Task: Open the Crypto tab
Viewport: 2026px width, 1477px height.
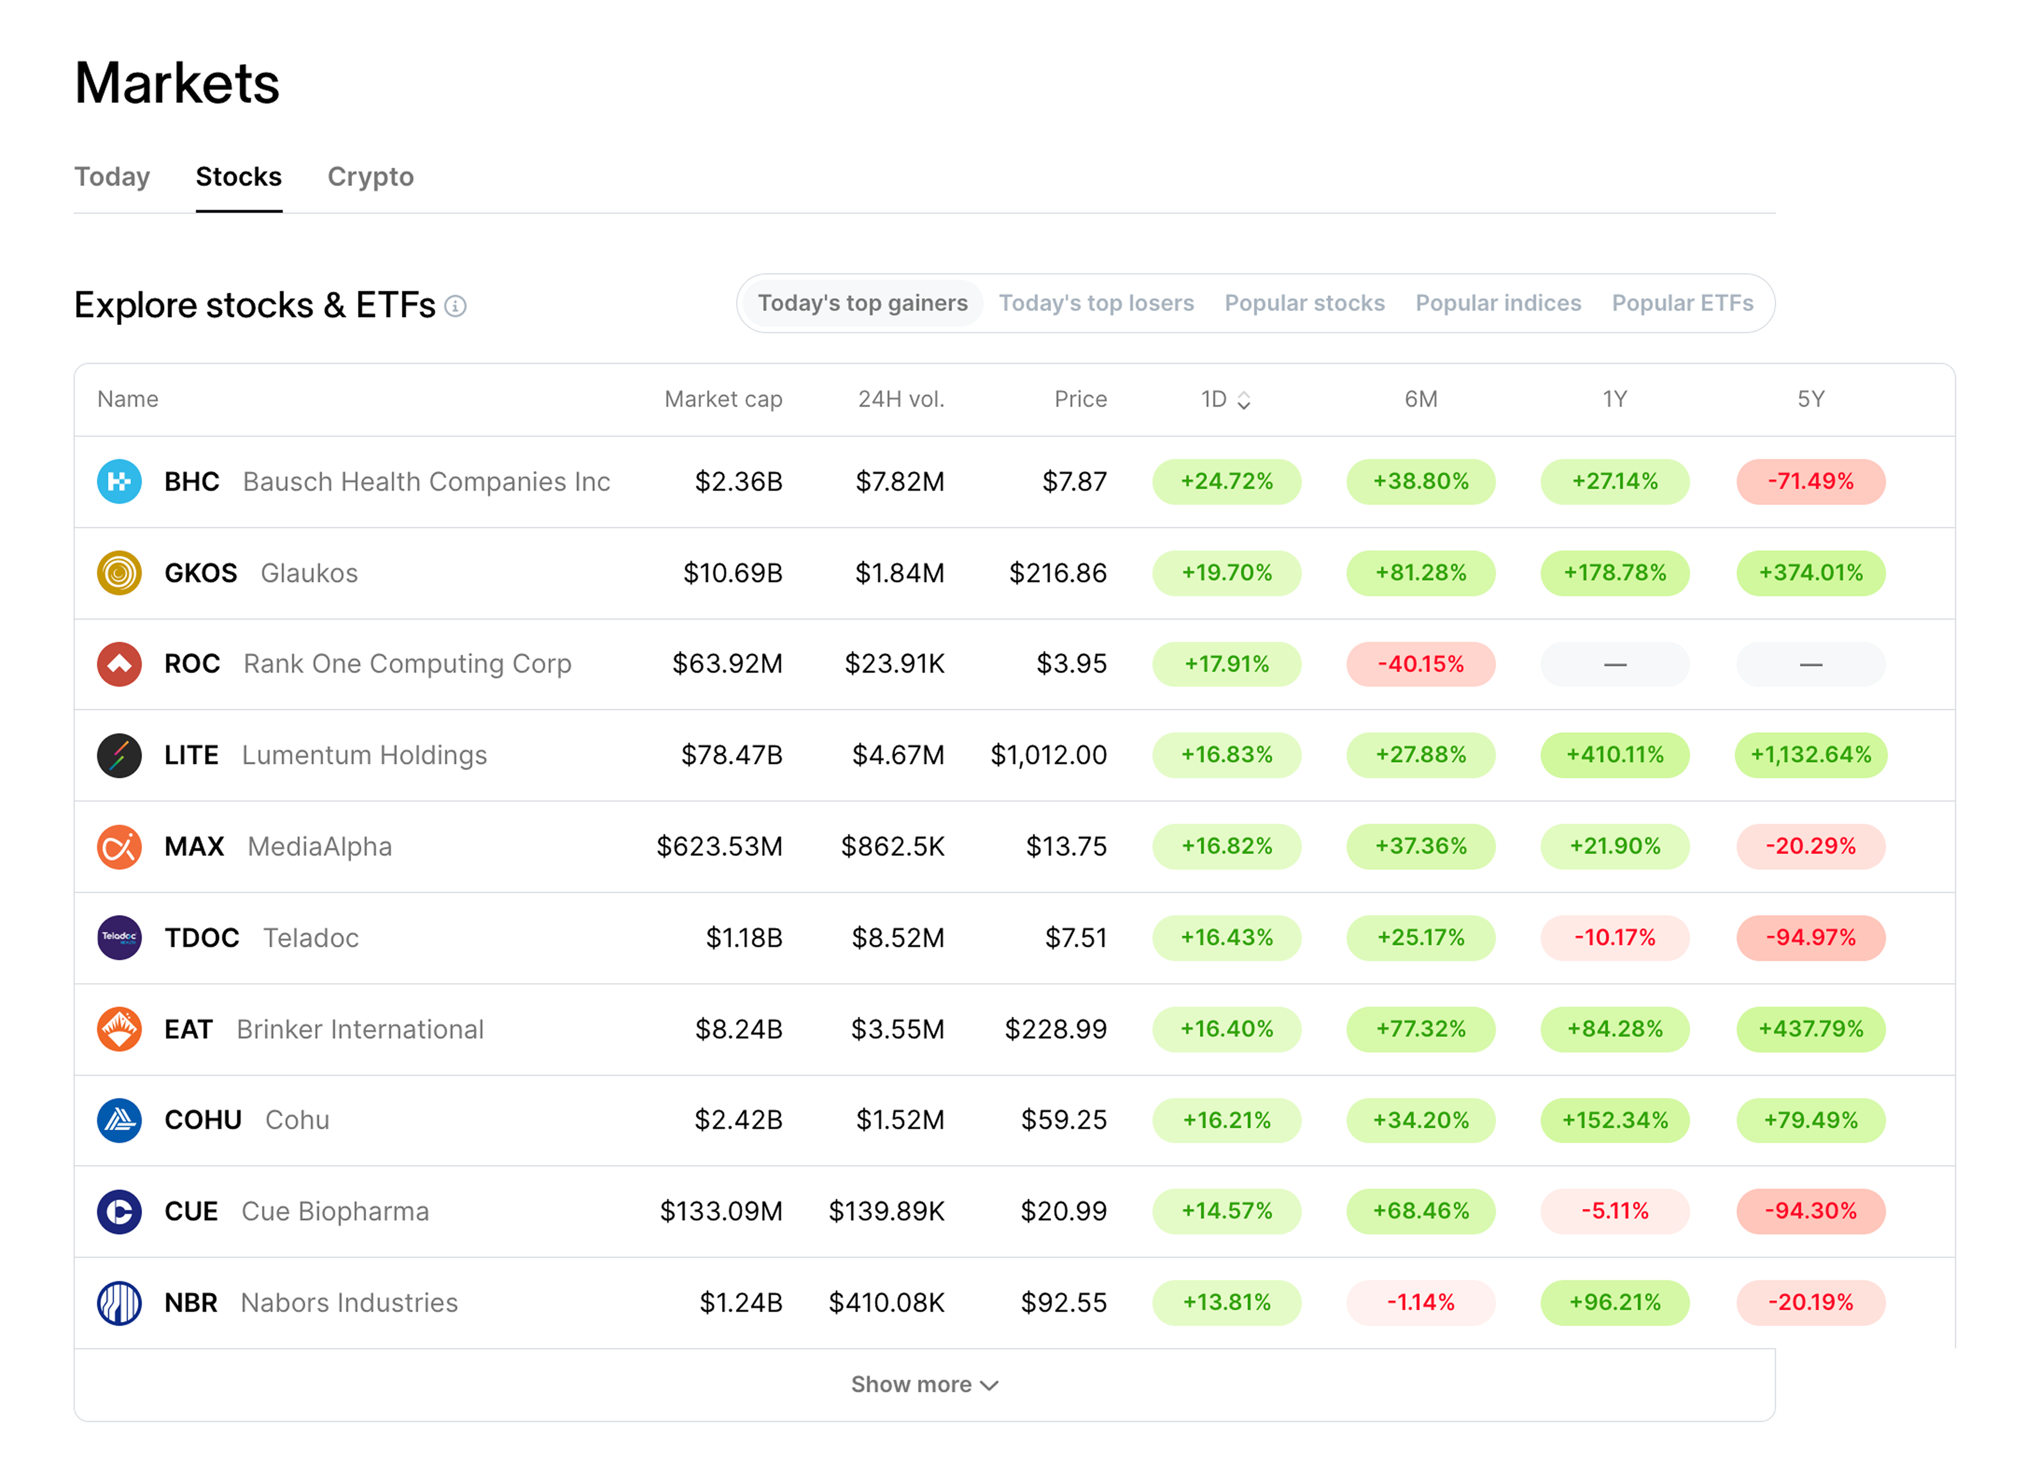Action: tap(370, 177)
